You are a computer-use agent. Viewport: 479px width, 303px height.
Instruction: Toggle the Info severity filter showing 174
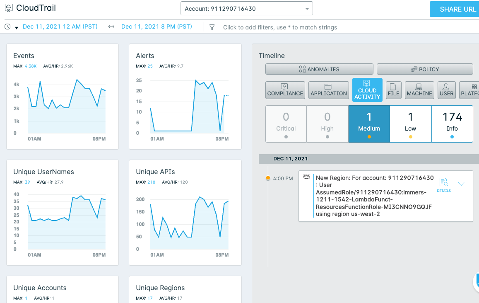click(x=452, y=124)
